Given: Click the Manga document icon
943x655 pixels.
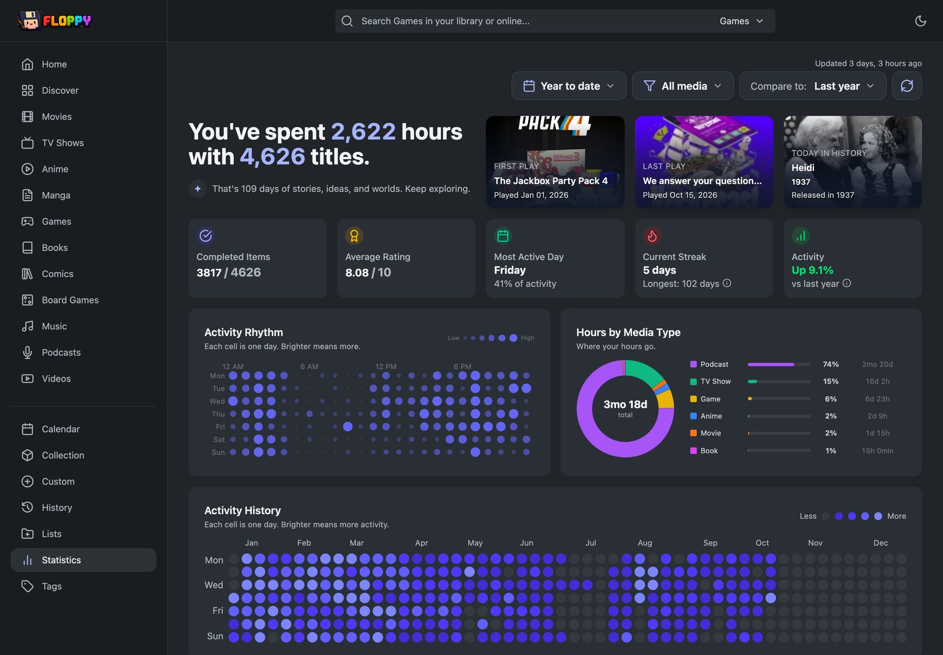Looking at the screenshot, I should click(x=28, y=195).
